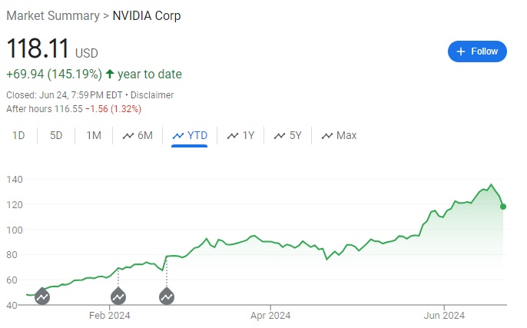The width and height of the screenshot is (527, 328).
Task: Click the 118.11 stock price value
Action: click(x=38, y=51)
